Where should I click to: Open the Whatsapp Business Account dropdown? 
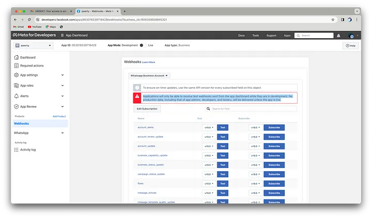click(149, 76)
